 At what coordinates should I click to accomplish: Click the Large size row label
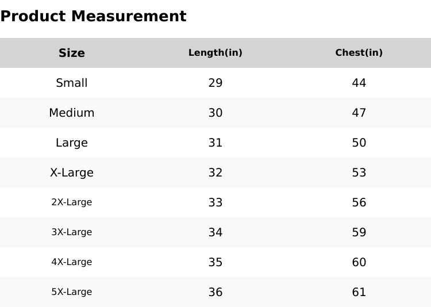click(x=72, y=143)
